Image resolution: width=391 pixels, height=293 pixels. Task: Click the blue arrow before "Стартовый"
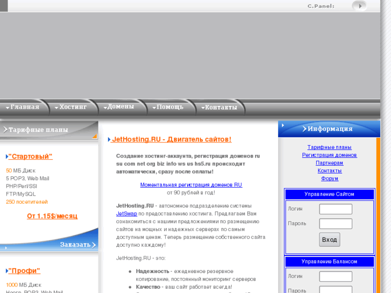tap(7, 156)
